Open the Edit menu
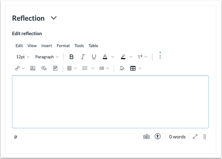 click(19, 46)
